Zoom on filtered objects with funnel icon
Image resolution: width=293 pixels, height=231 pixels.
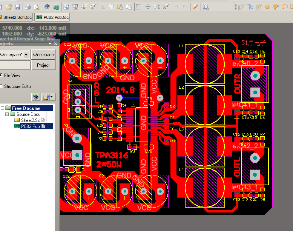[93, 7]
